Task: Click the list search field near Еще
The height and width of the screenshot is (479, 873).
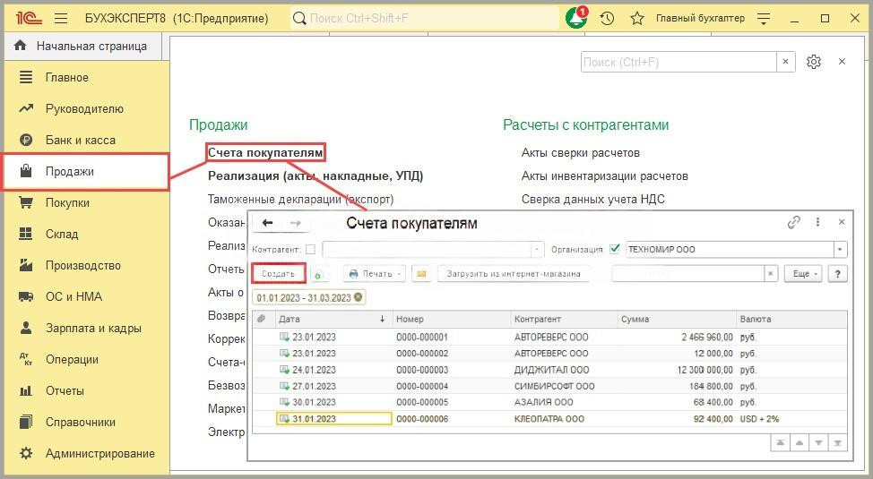Action: (x=687, y=274)
